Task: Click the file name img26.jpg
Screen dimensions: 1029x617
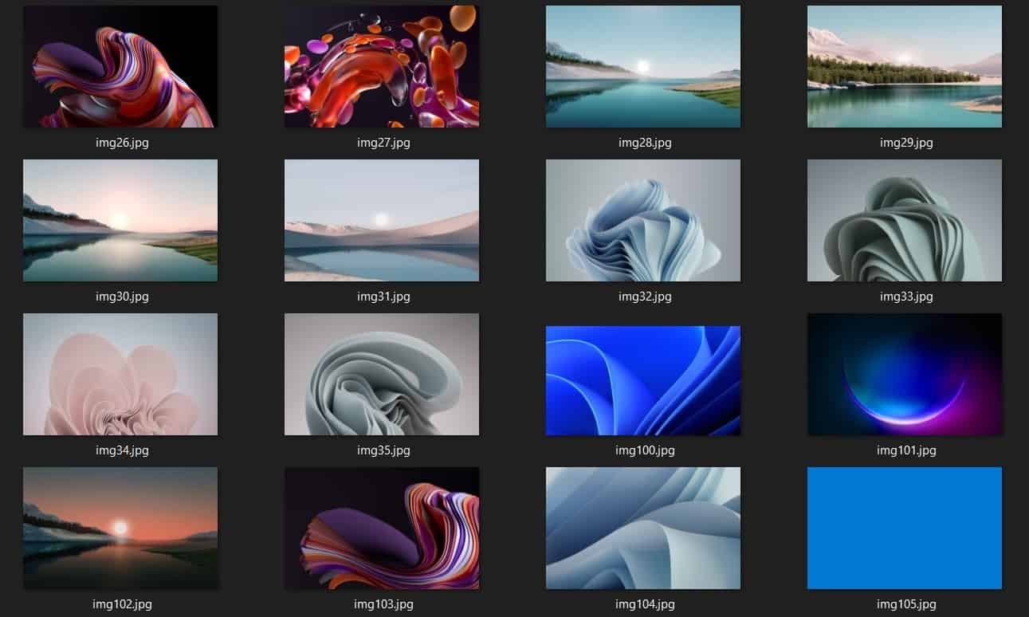Action: (x=122, y=143)
